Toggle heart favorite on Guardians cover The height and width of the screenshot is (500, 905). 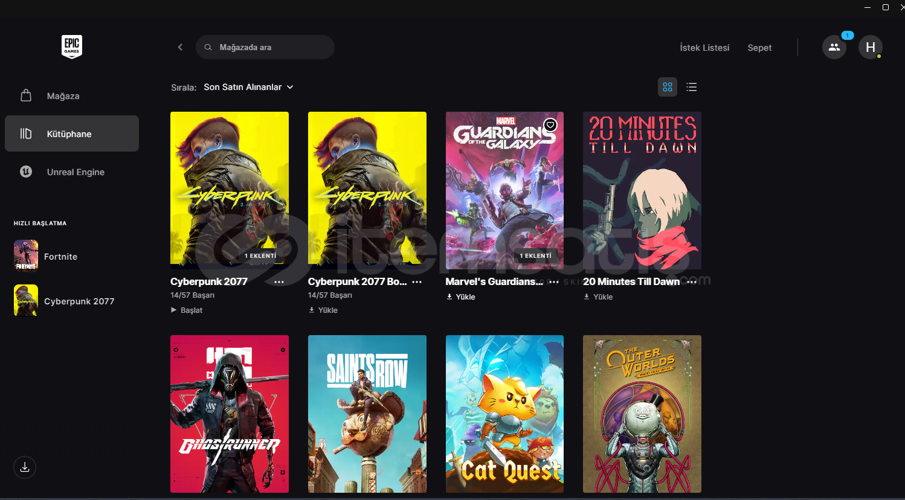click(x=550, y=125)
